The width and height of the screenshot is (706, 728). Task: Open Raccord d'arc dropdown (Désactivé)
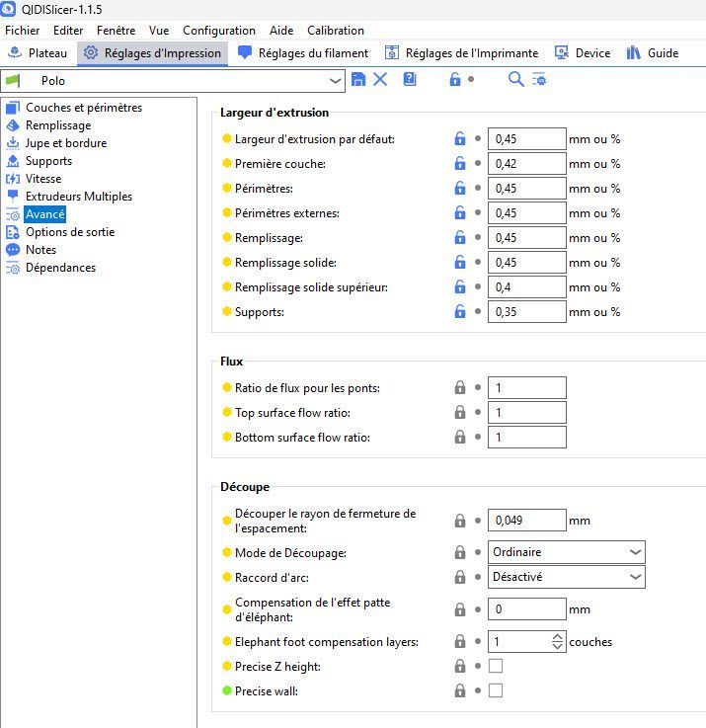point(567,577)
